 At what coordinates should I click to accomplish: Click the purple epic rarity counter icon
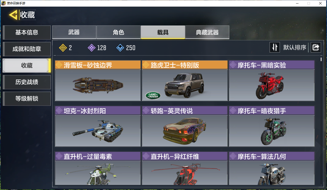click(92, 48)
